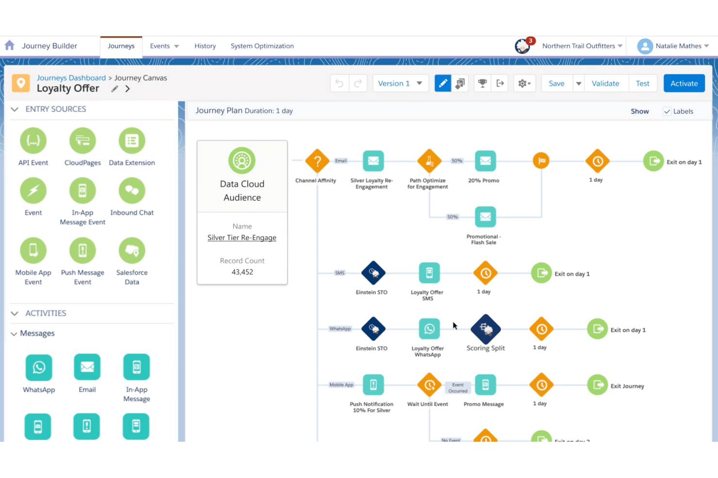
Task: Select the Salesforce Data entry source icon
Action: [x=132, y=250]
